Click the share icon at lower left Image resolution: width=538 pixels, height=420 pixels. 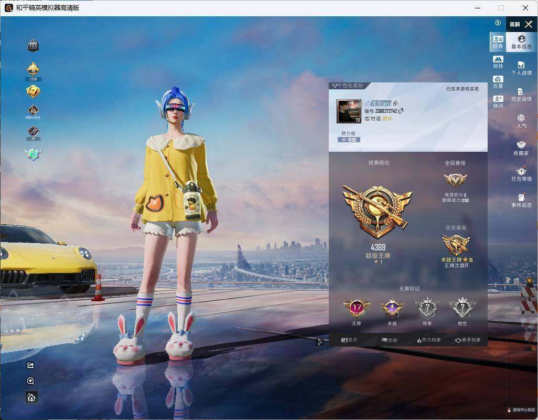[30, 365]
